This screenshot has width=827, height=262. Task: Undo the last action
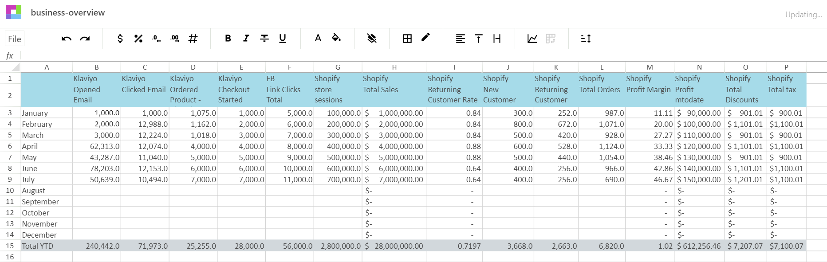[x=67, y=39]
